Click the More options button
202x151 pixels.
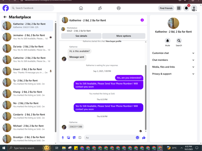coord(124,36)
